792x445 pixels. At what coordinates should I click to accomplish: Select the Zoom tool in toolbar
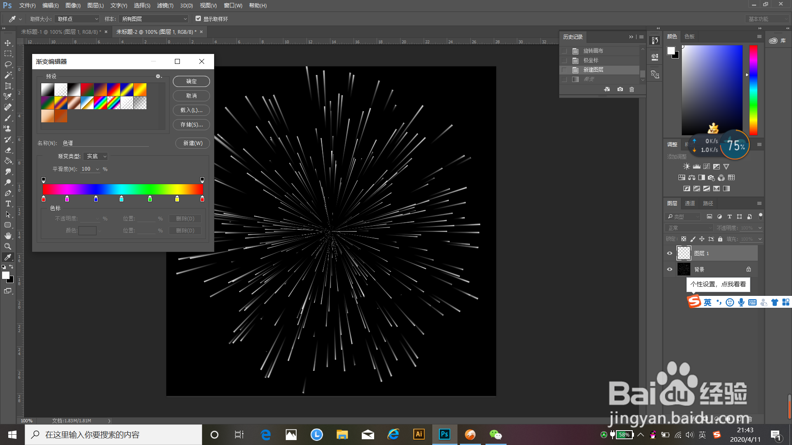click(x=8, y=246)
